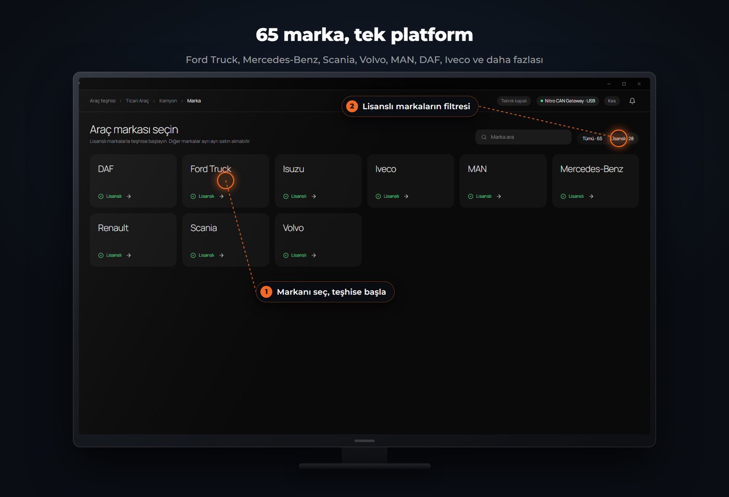729x497 pixels.
Task: Click the arrow icon on the Ford Truck card
Action: (221, 196)
